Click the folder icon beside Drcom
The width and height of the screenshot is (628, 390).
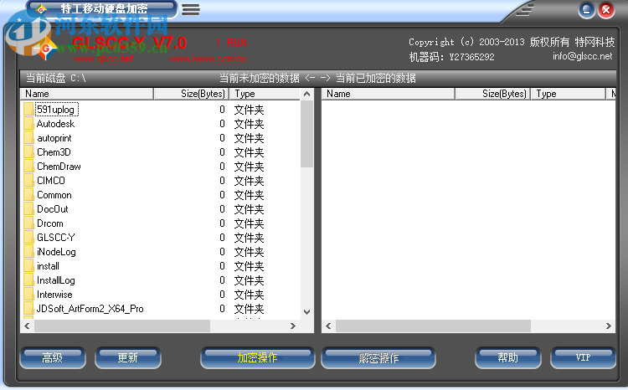click(28, 223)
